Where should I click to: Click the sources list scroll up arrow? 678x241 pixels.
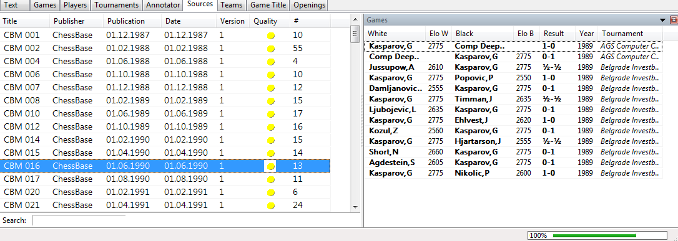[x=355, y=19]
